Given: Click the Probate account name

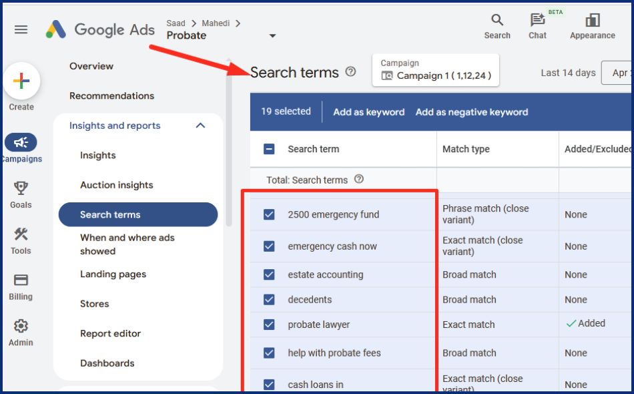Looking at the screenshot, I should [186, 35].
